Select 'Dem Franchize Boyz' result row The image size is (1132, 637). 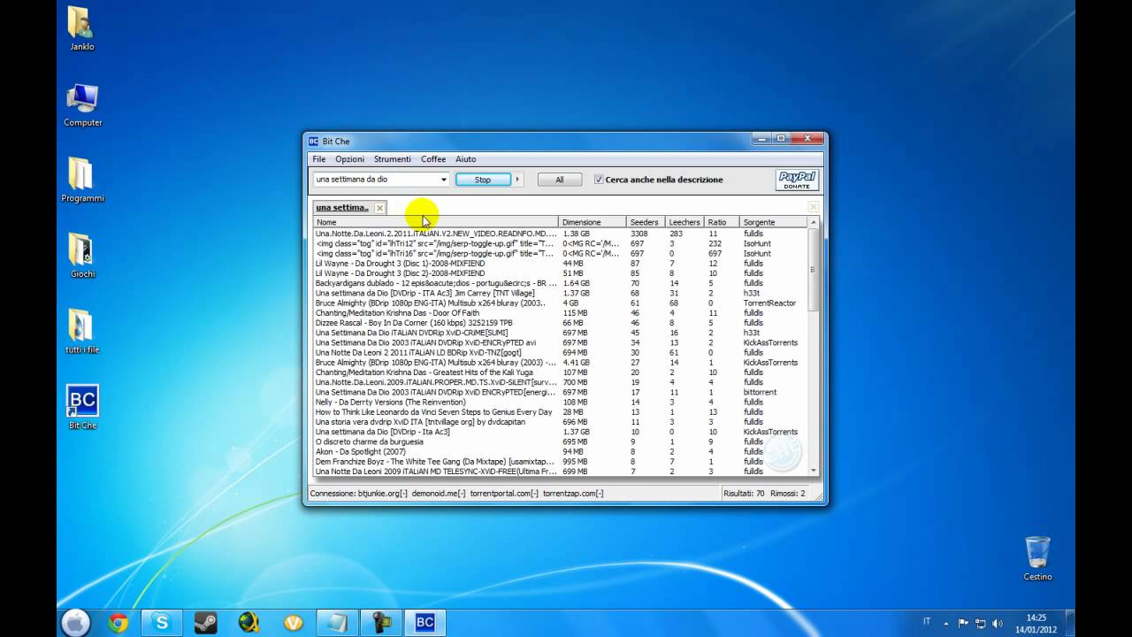point(562,462)
